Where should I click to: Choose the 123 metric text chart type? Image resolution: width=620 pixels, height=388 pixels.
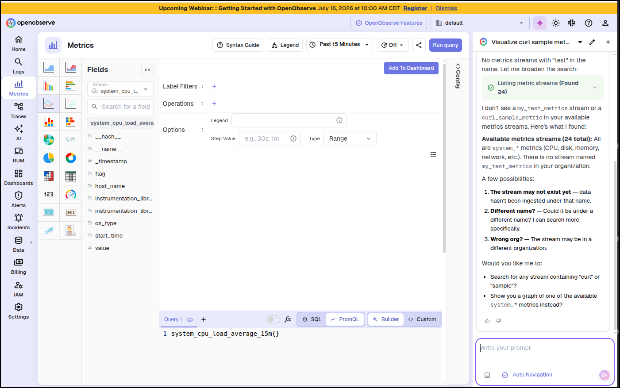tap(49, 194)
